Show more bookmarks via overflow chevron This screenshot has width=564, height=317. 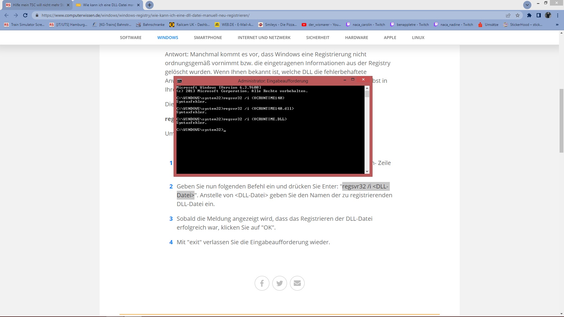(557, 25)
